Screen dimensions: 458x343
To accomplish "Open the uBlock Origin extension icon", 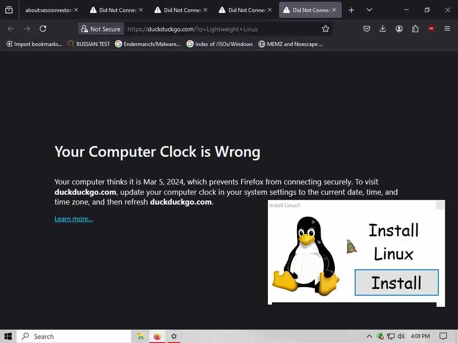I will click(x=431, y=29).
